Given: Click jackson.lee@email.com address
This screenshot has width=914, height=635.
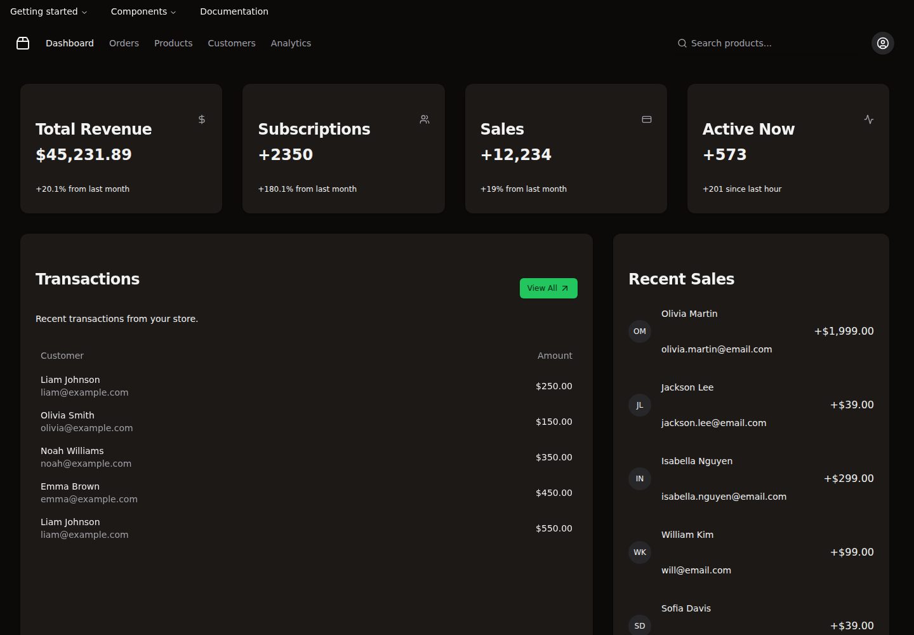Looking at the screenshot, I should coord(714,423).
